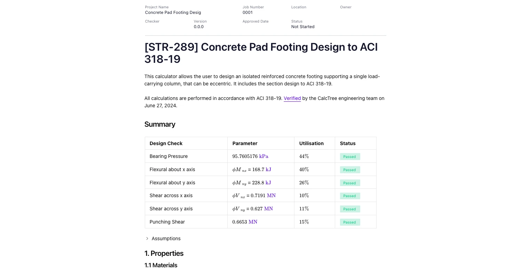Click the Passed badge for Punching Shear
The image size is (529, 277).
(350, 222)
